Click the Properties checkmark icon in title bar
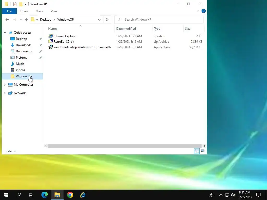The height and width of the screenshot is (200, 267). pos(15,4)
